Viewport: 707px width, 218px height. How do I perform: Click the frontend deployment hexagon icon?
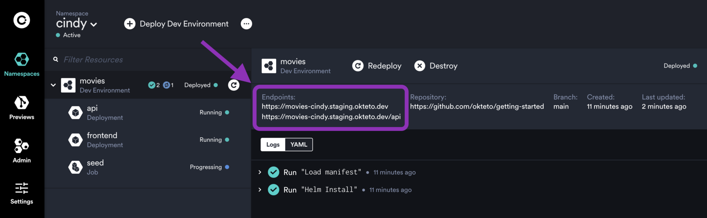click(x=75, y=140)
